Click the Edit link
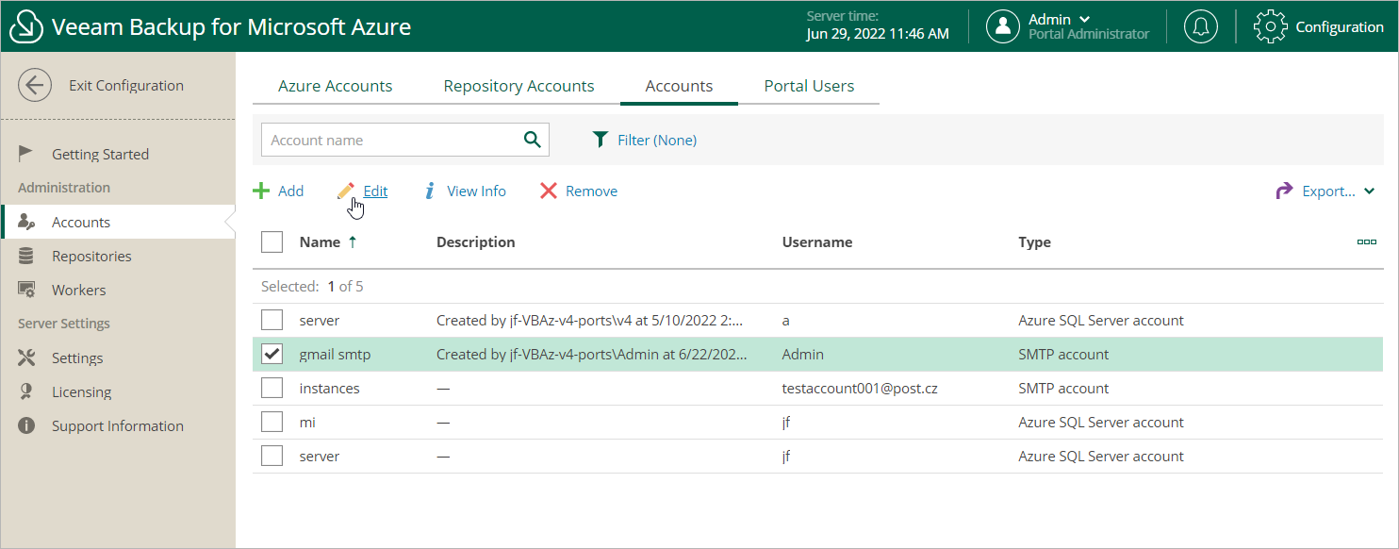1399x549 pixels. click(x=375, y=191)
